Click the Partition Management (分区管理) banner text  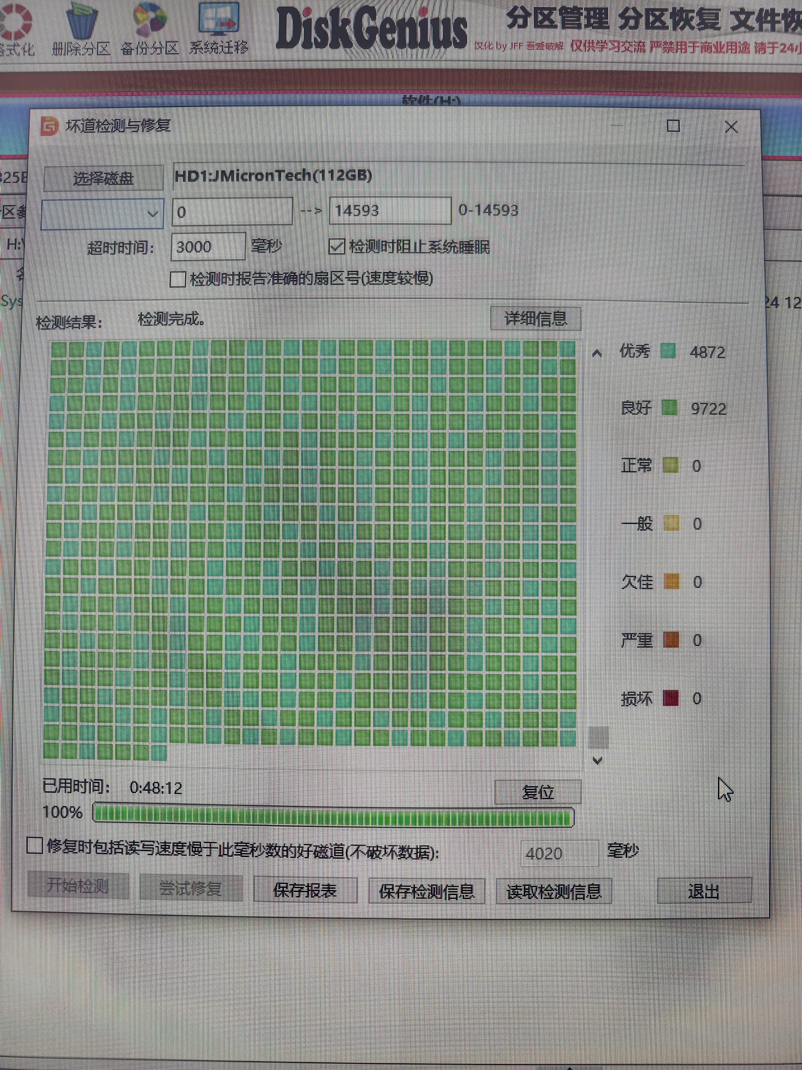pyautogui.click(x=558, y=18)
